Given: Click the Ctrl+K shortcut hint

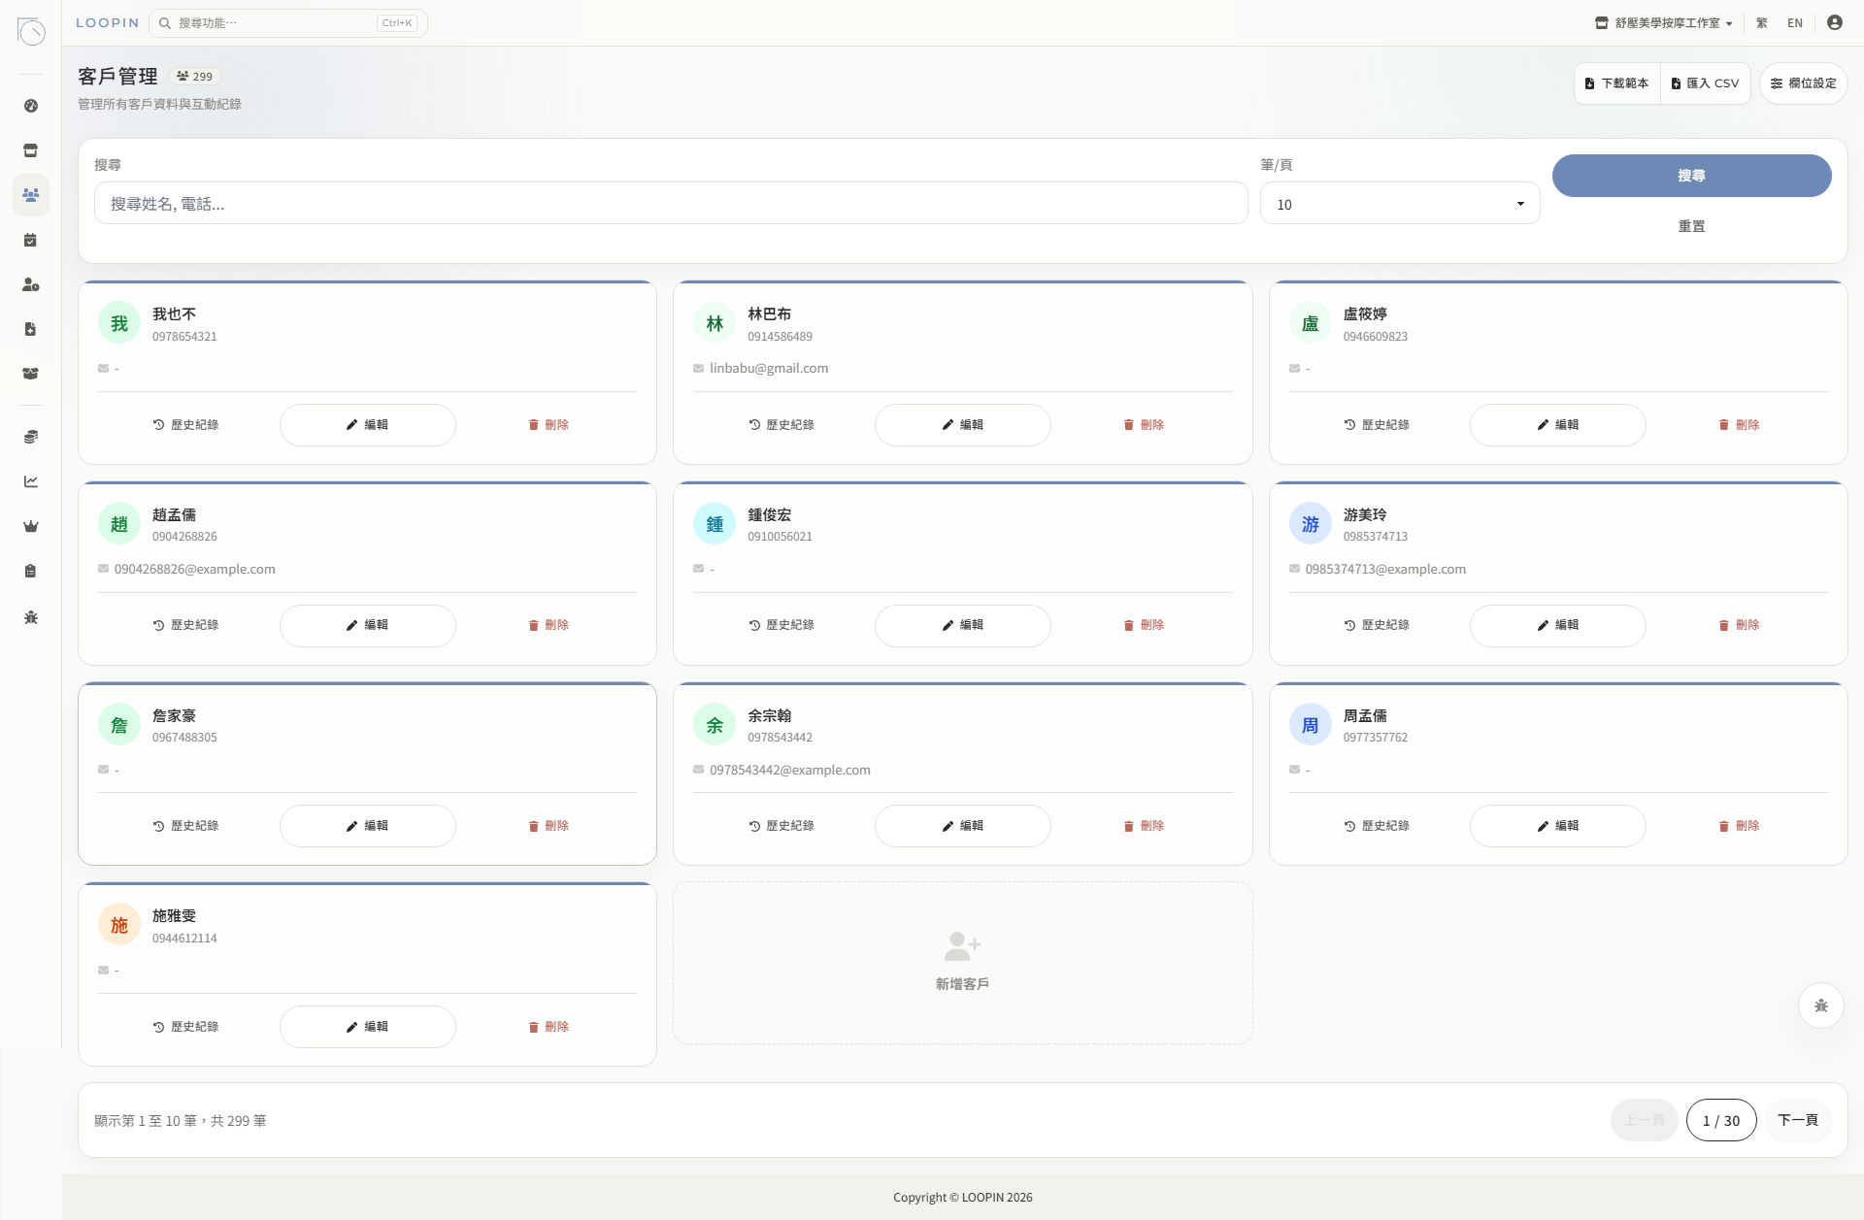Looking at the screenshot, I should pyautogui.click(x=397, y=22).
